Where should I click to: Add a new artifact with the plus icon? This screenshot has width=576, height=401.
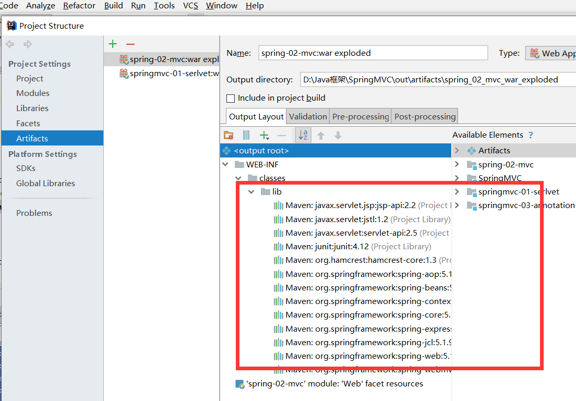[113, 44]
